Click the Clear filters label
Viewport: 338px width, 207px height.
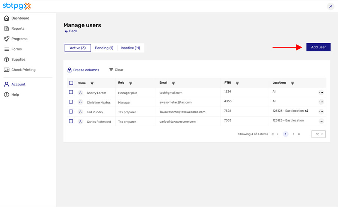coord(119,70)
